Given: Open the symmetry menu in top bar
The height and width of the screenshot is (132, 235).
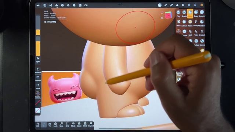Looking at the screenshot, I should (x=177, y=5).
